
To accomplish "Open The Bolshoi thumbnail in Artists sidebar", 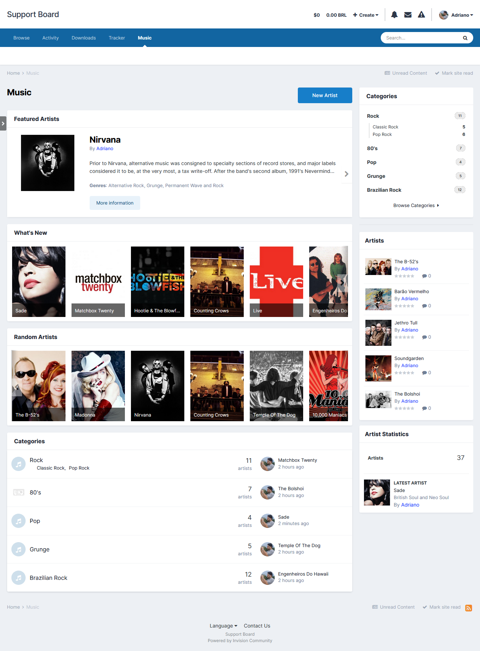I will 378,400.
